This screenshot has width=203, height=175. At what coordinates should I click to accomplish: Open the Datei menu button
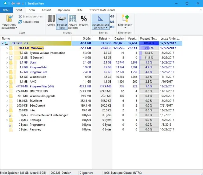6,10
